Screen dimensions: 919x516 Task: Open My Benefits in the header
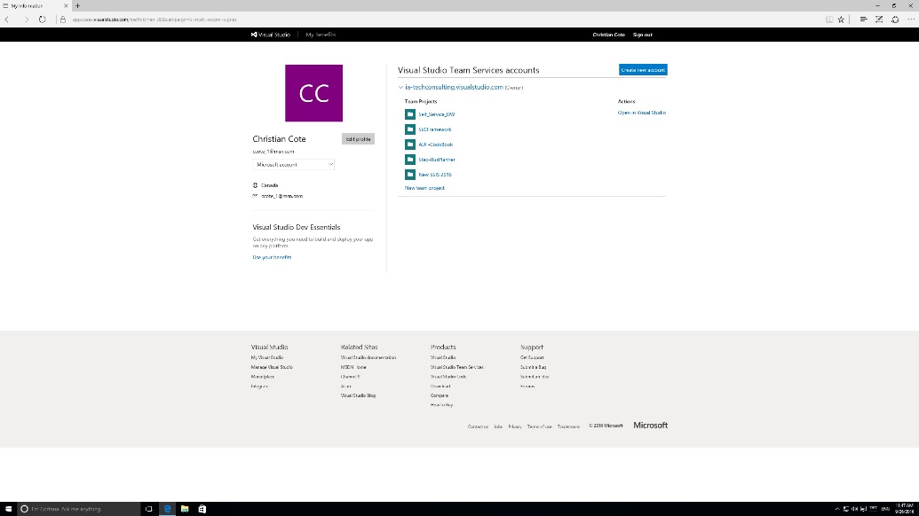[321, 35]
